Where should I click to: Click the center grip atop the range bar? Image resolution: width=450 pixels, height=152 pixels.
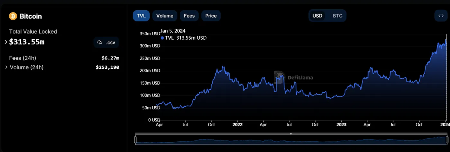pos(291,134)
